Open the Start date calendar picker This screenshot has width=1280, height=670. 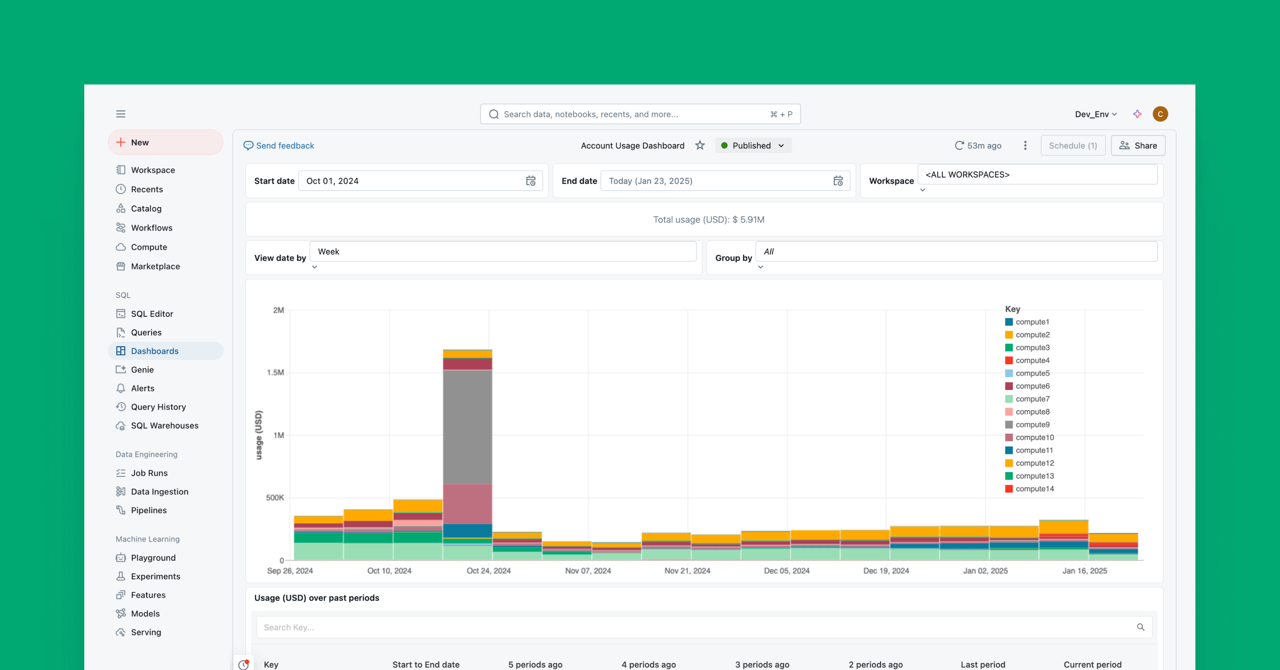click(531, 181)
